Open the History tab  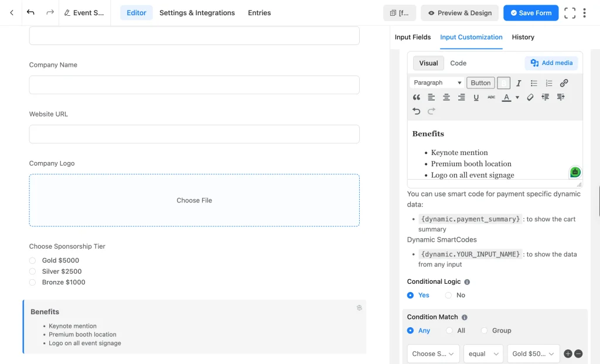[x=523, y=37]
